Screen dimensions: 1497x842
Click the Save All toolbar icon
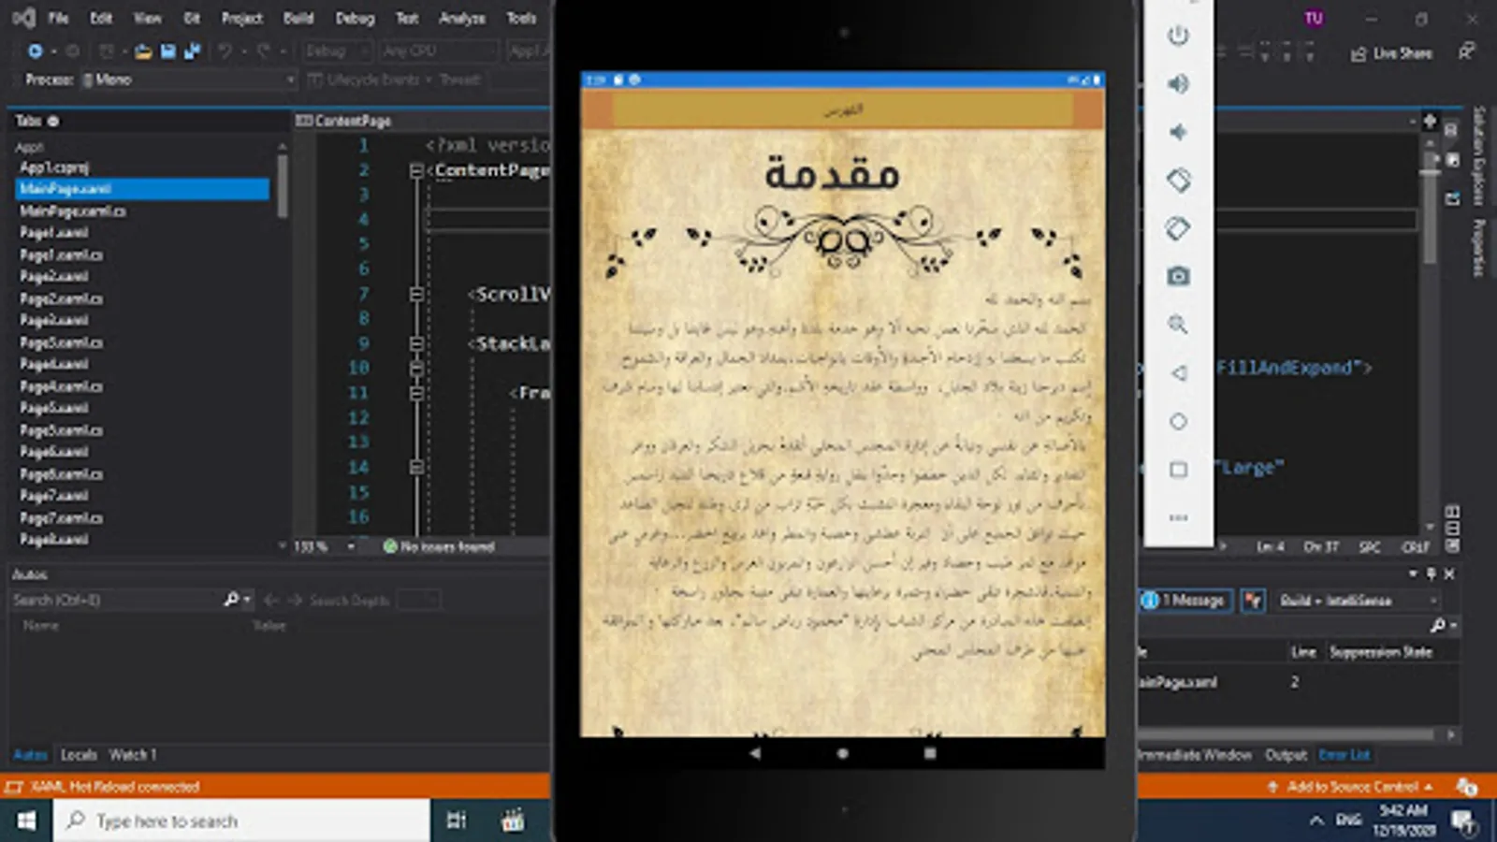coord(192,51)
